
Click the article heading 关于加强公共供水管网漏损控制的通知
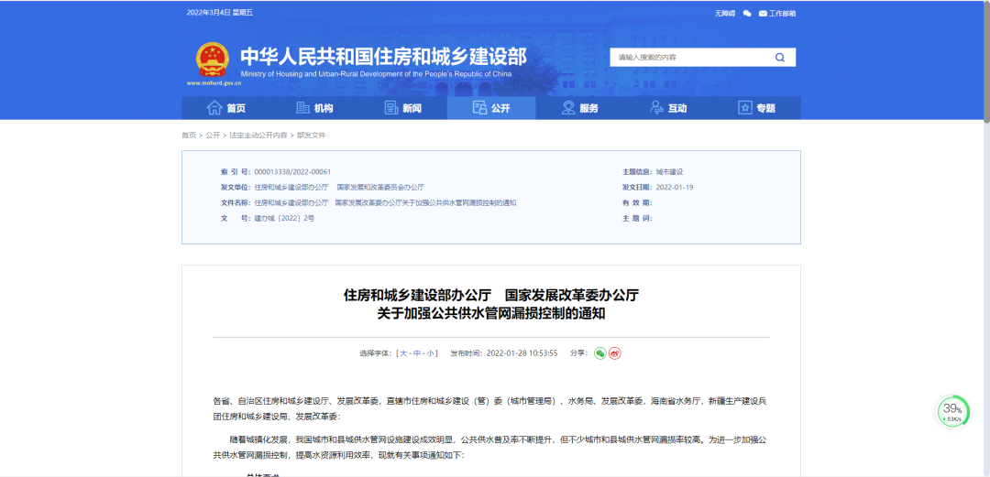pos(491,314)
